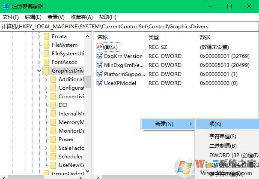This screenshot has width=259, height=179.
Task: Minimize the Registry Editor window
Action: point(210,6)
